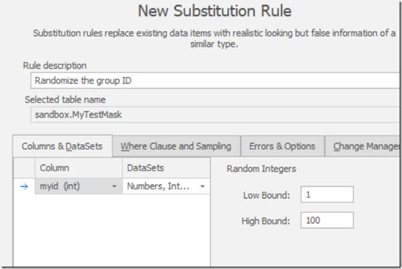Screen dimensions: 402x269
Task: Click the blue row indicator arrow
Action: coord(24,187)
